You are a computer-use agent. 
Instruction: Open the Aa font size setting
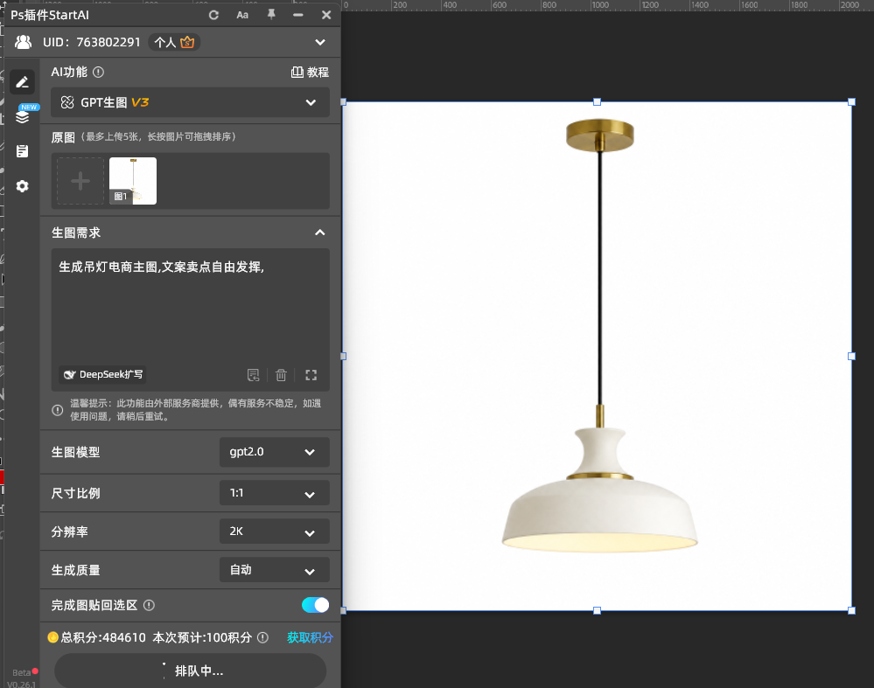click(242, 15)
